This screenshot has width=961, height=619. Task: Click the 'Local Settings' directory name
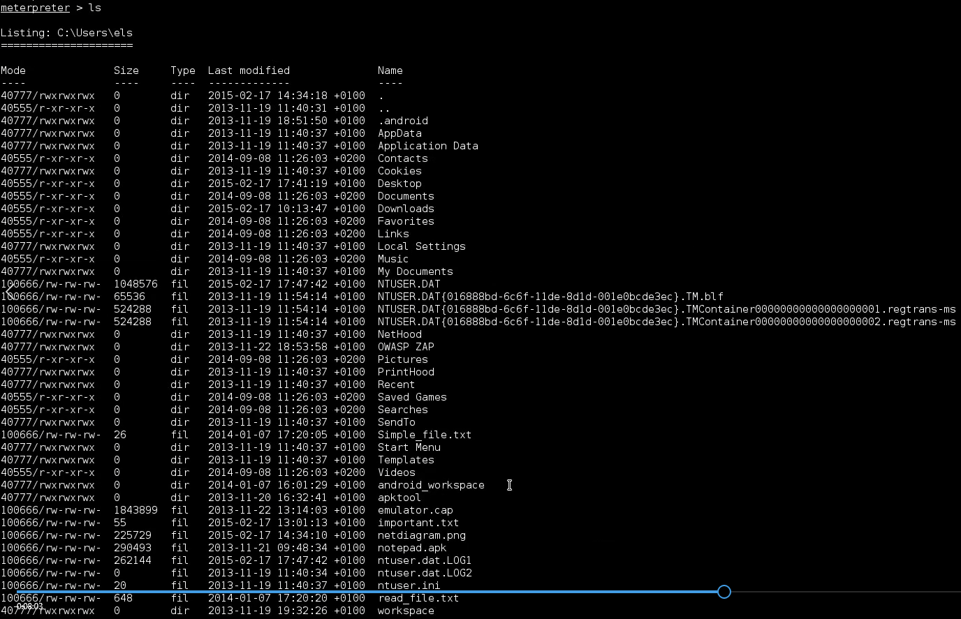[422, 246]
